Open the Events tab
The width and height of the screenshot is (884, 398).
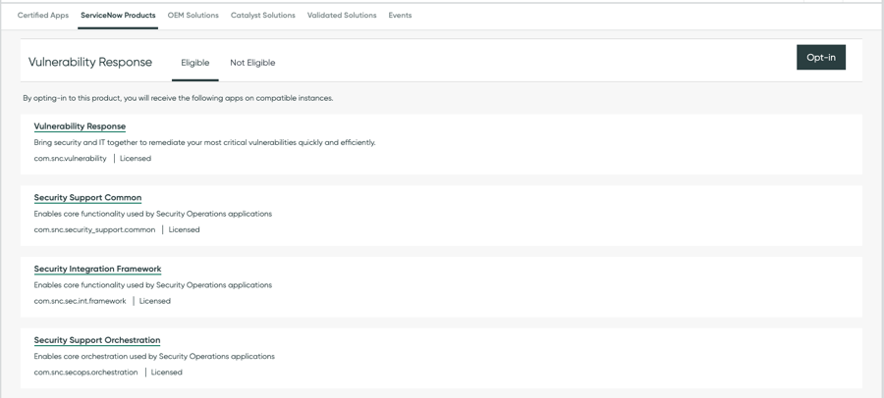400,16
